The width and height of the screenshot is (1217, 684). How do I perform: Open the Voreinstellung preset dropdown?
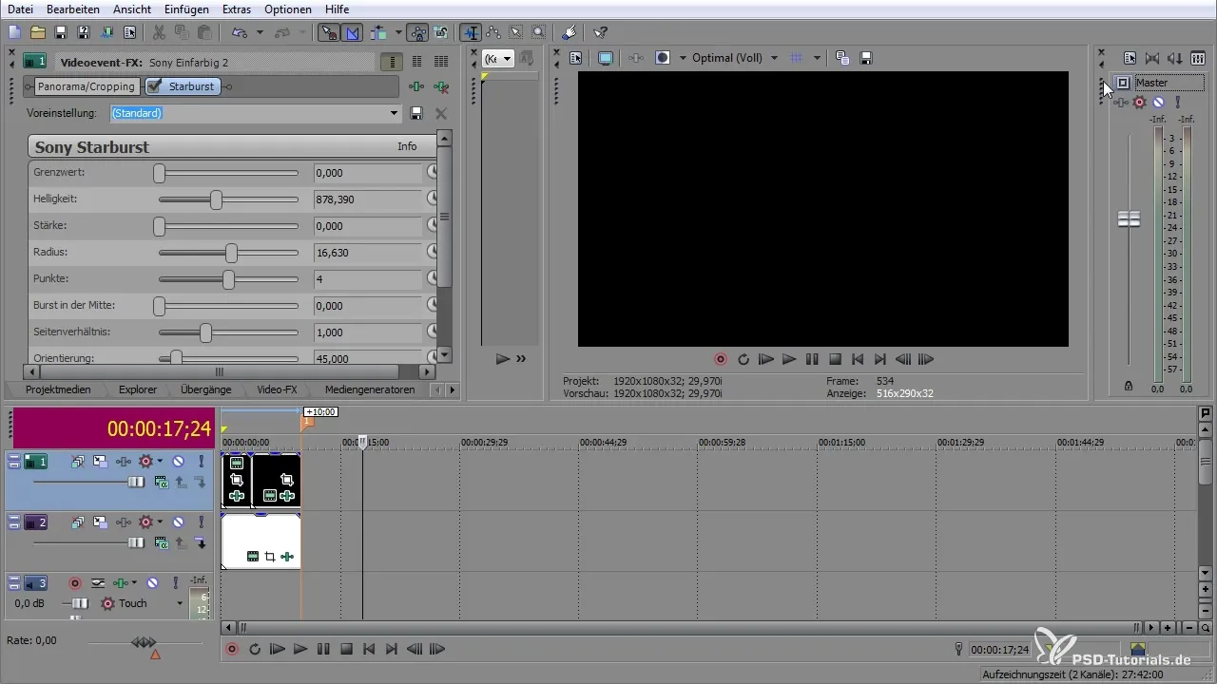(x=395, y=113)
